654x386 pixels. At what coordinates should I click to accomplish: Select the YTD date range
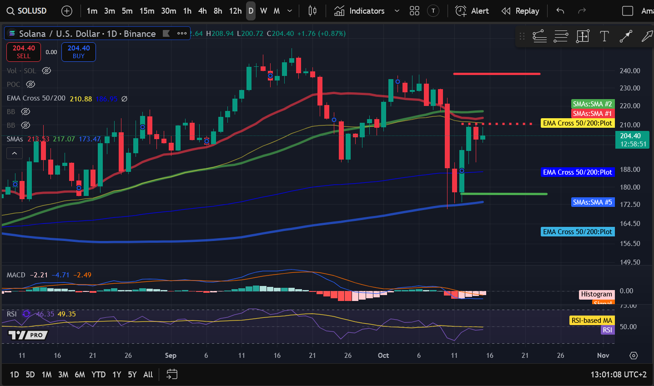click(99, 375)
